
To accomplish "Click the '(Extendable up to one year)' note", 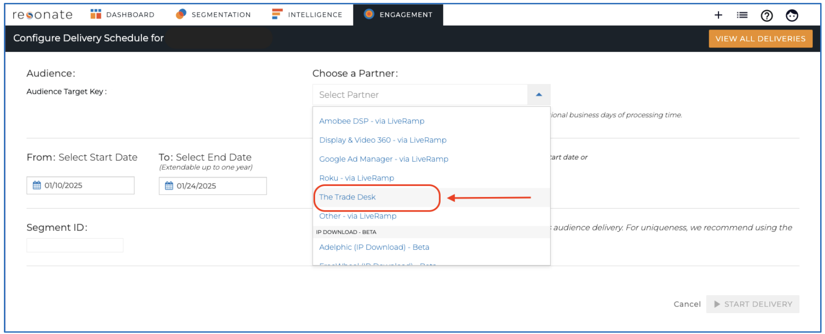I will tap(206, 167).
